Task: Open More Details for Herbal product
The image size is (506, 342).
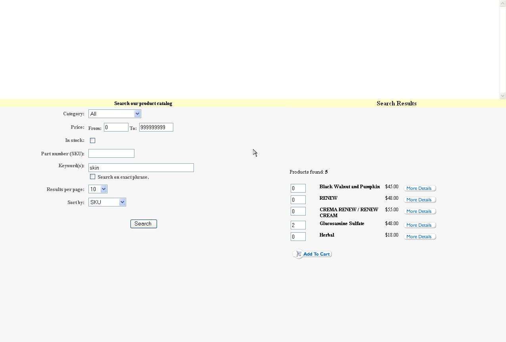Action: click(x=420, y=237)
